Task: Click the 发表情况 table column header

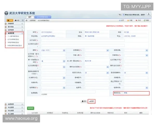Action: pos(50,113)
